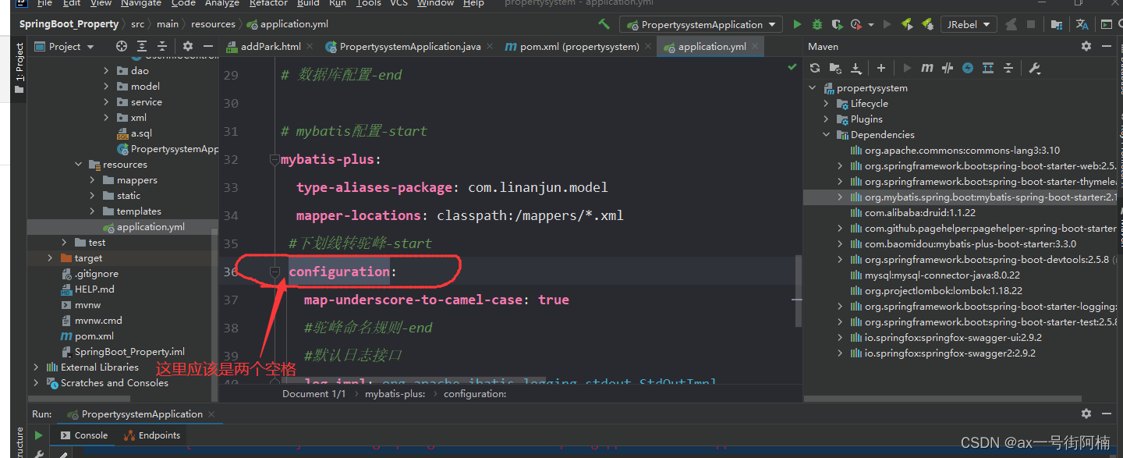Toggle skip tests mode lightning icon
The height and width of the screenshot is (458, 1123).
(968, 69)
